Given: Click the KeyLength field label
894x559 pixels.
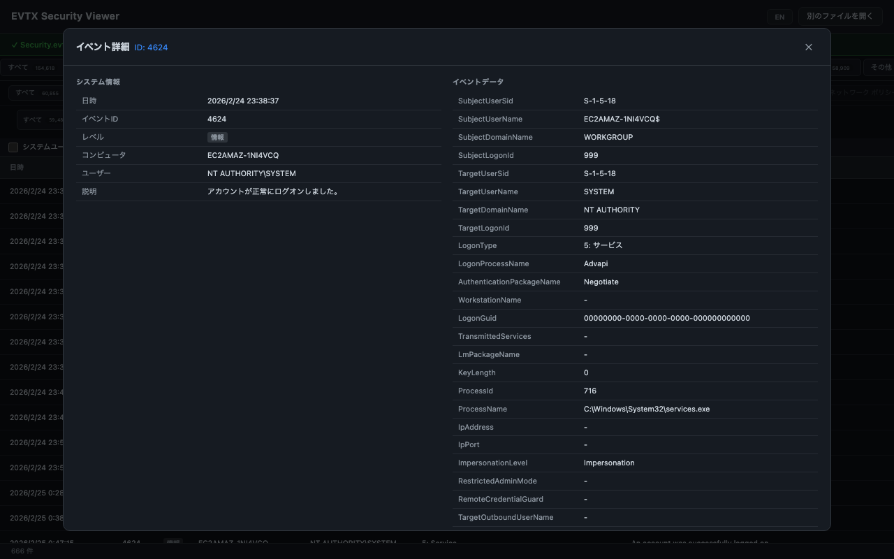Looking at the screenshot, I should click(477, 372).
